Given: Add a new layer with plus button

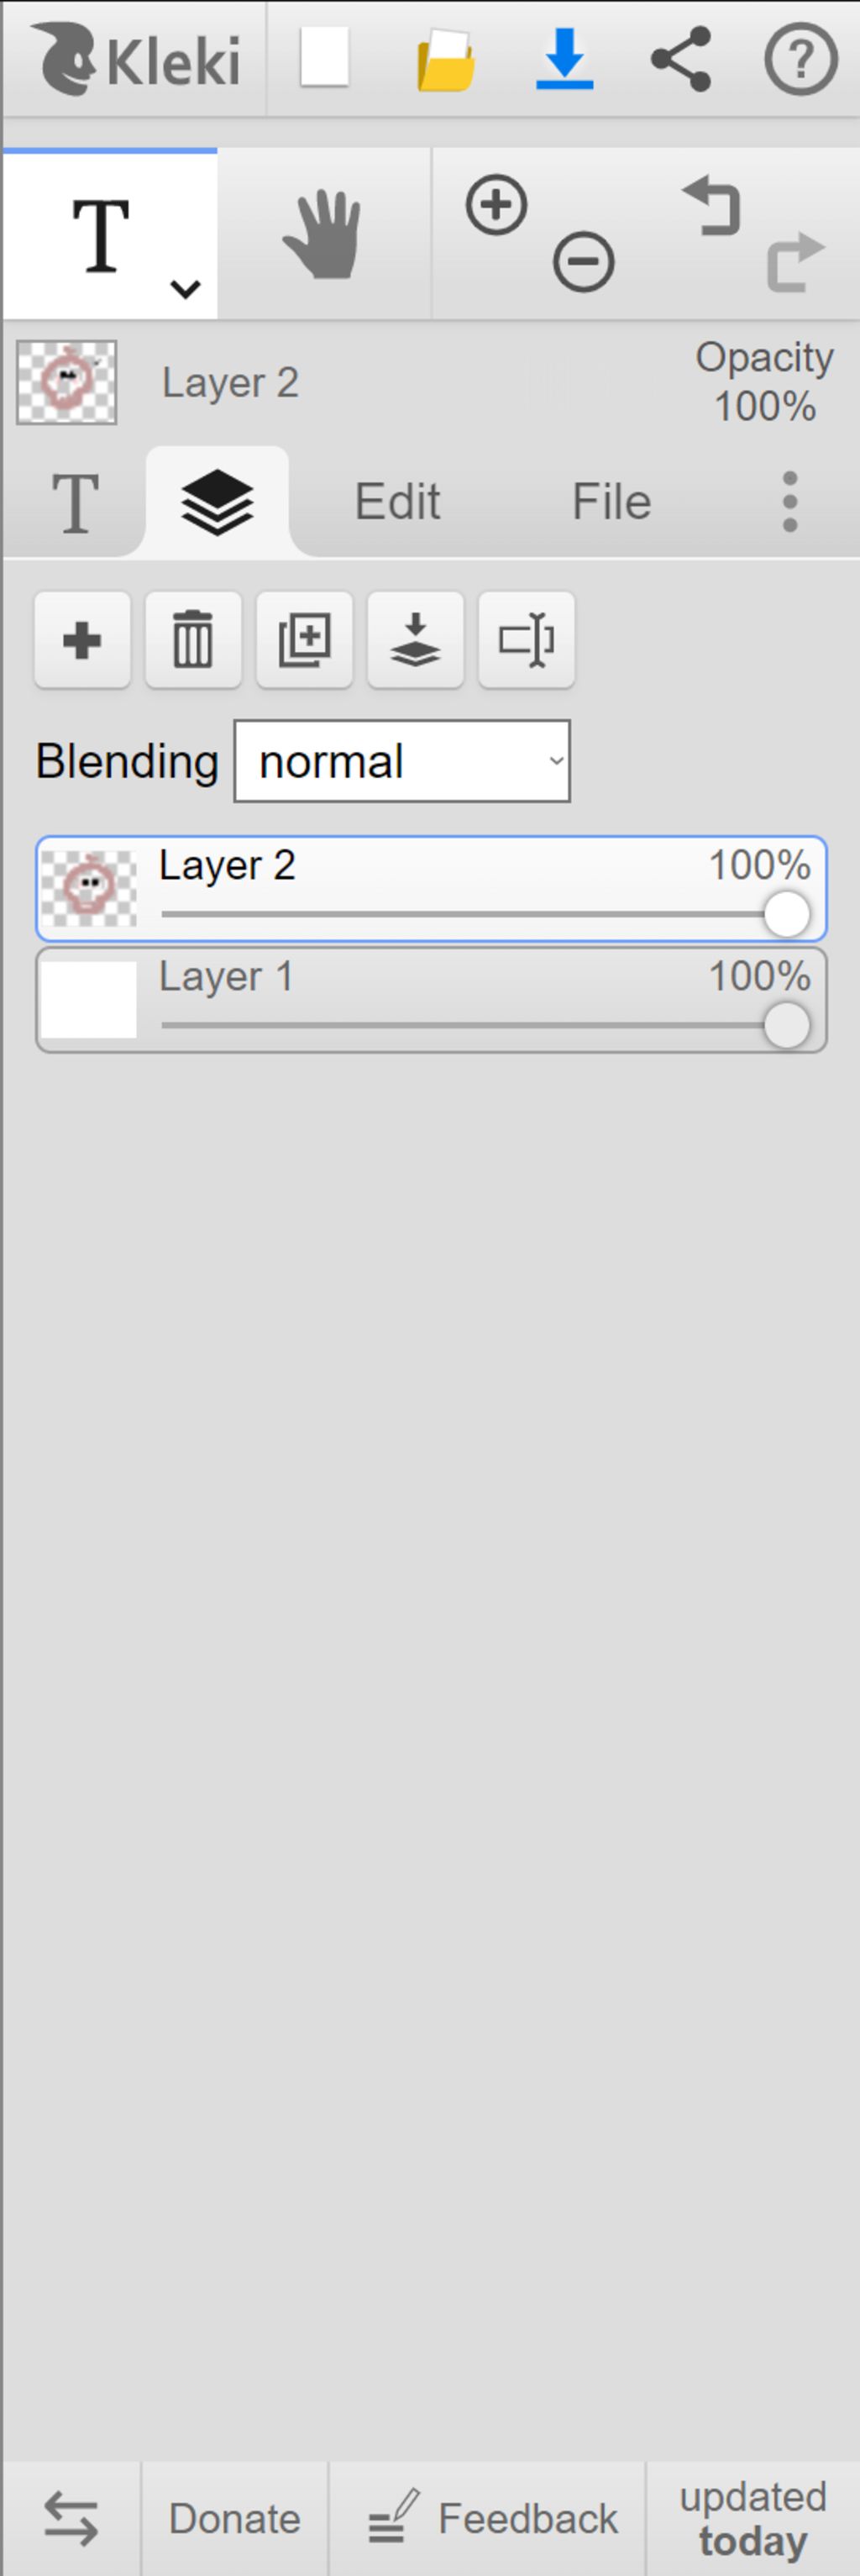Looking at the screenshot, I should pos(82,640).
